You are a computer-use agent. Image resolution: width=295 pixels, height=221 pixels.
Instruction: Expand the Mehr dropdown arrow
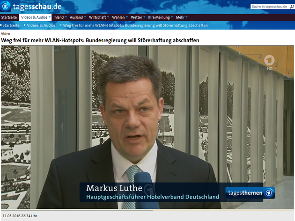[186, 17]
